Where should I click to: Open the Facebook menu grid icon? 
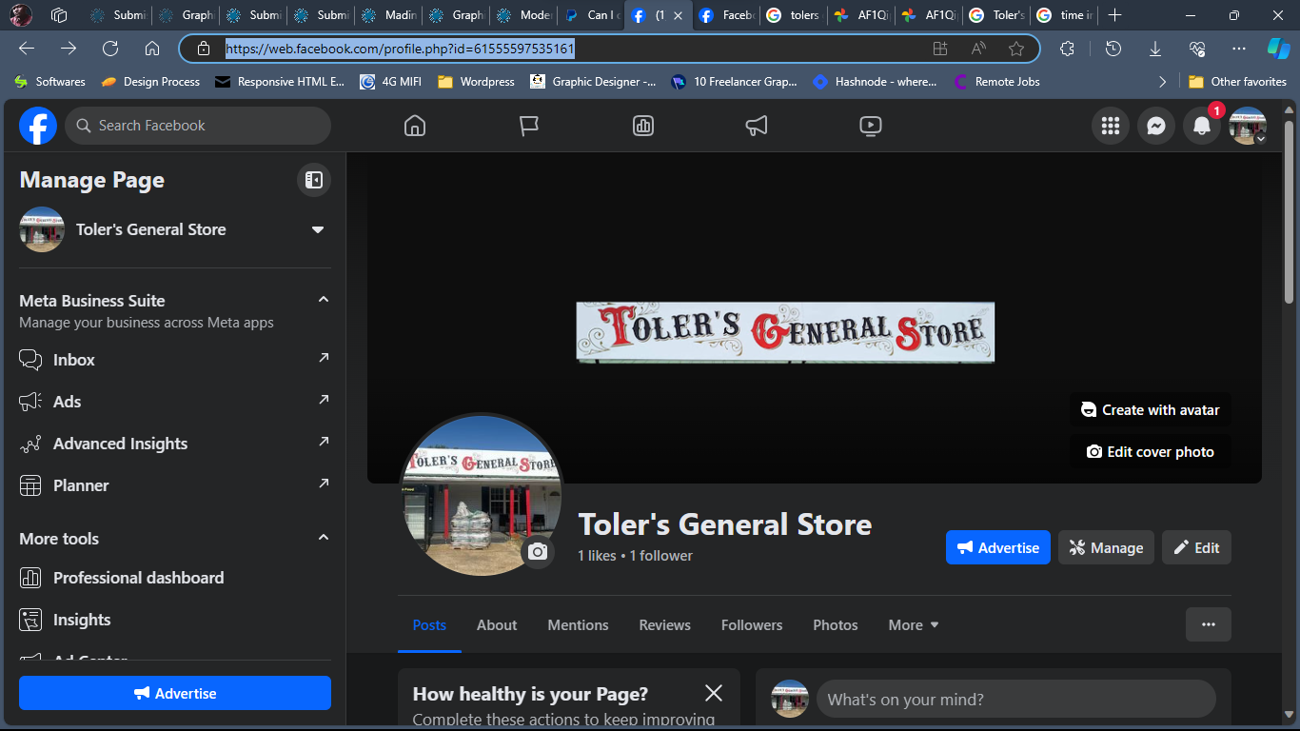click(1110, 126)
